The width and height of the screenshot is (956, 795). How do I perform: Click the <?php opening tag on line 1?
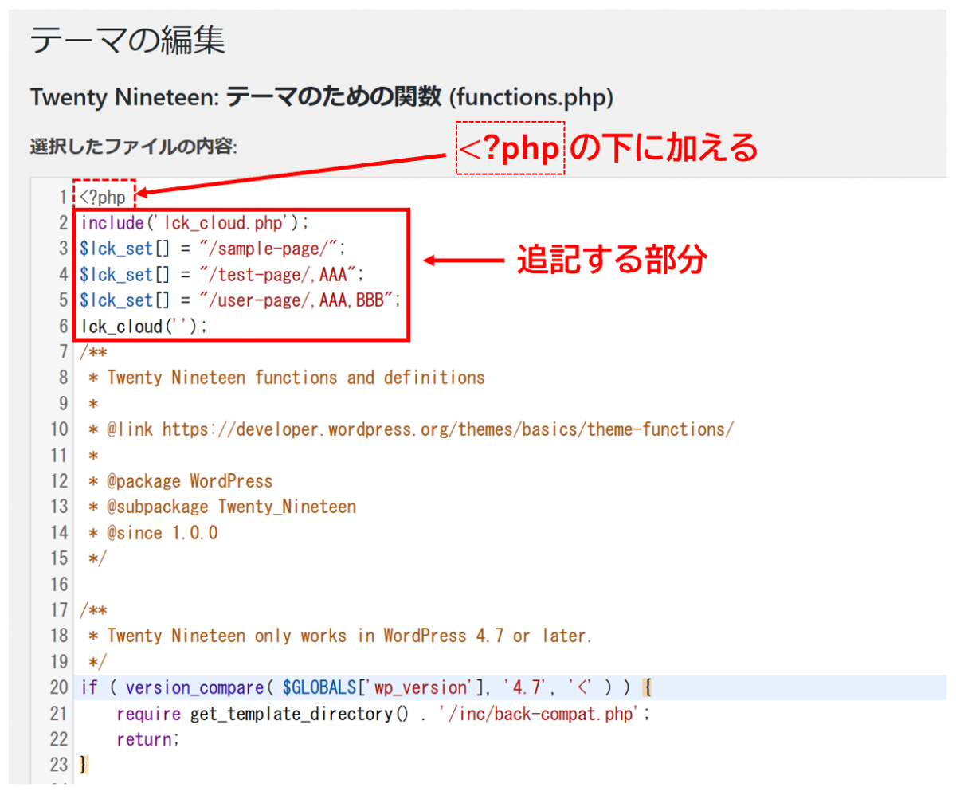pyautogui.click(x=103, y=196)
